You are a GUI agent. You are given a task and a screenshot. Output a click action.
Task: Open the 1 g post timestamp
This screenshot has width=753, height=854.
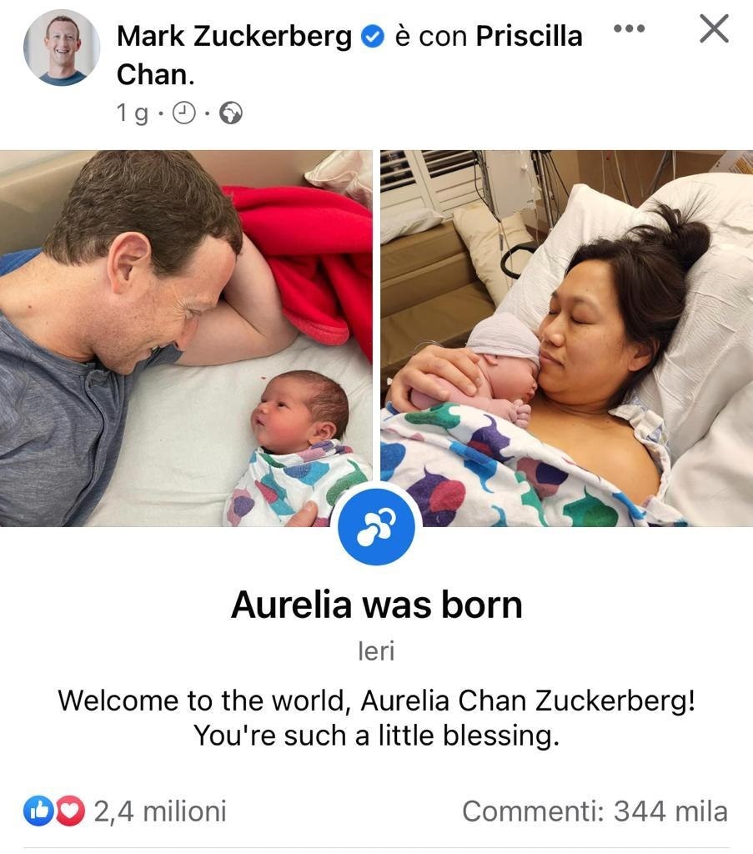pyautogui.click(x=133, y=113)
